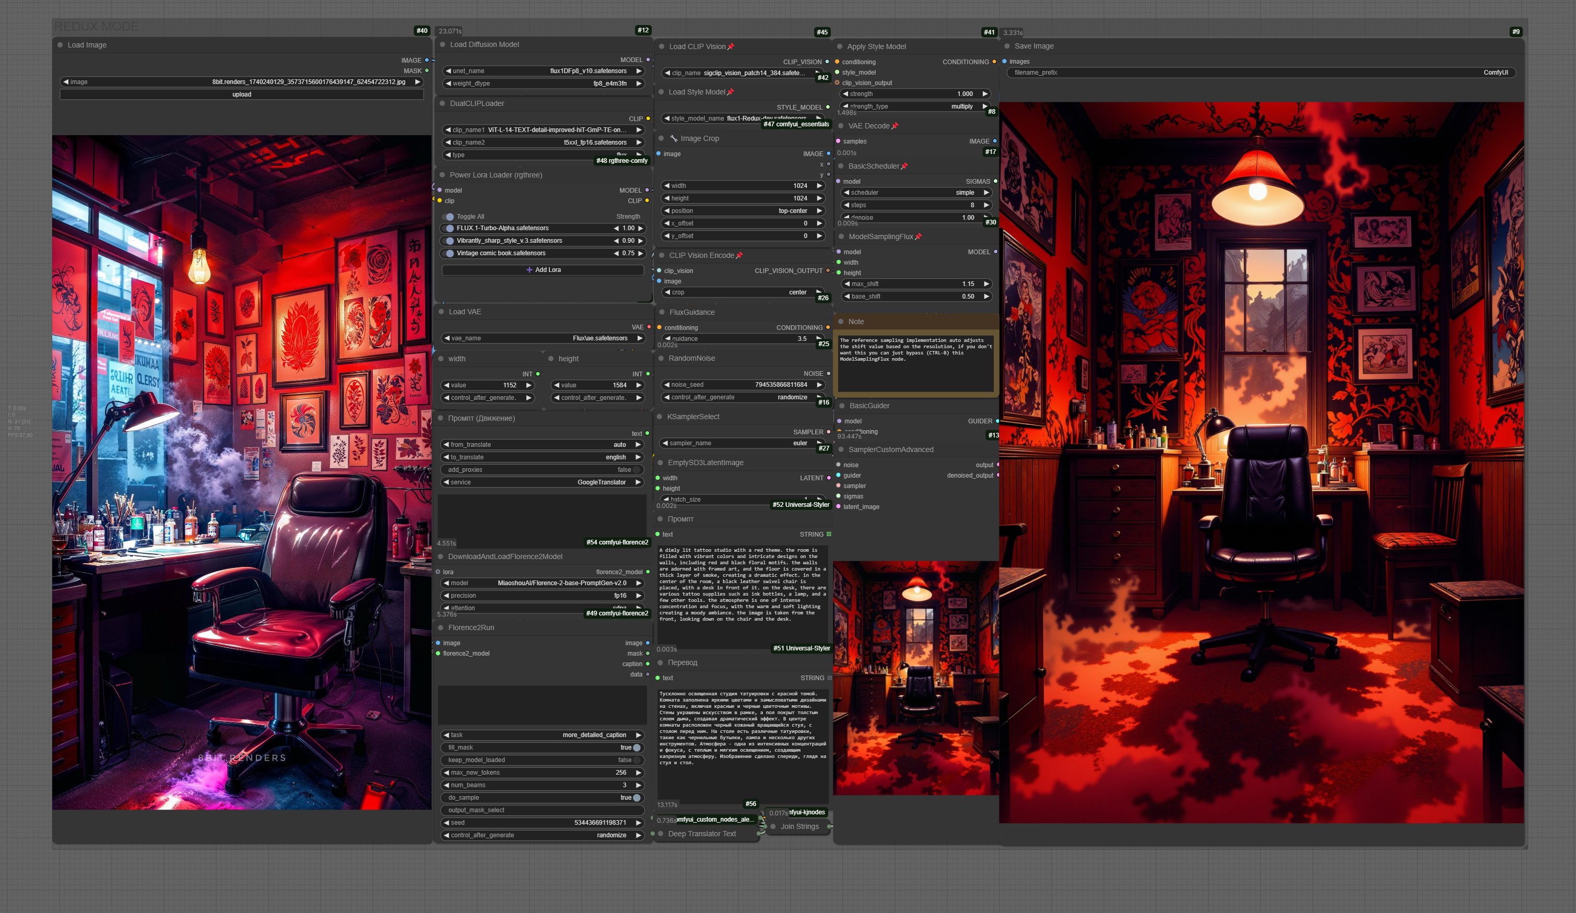Click the upload button in Load Image
Screen dimensions: 1576x913
(x=241, y=94)
